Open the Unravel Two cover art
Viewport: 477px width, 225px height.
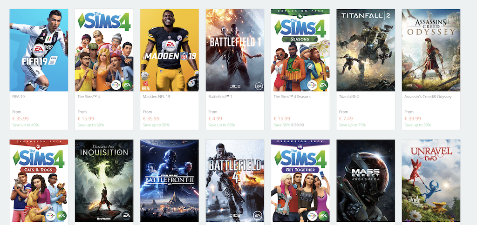coord(431,181)
